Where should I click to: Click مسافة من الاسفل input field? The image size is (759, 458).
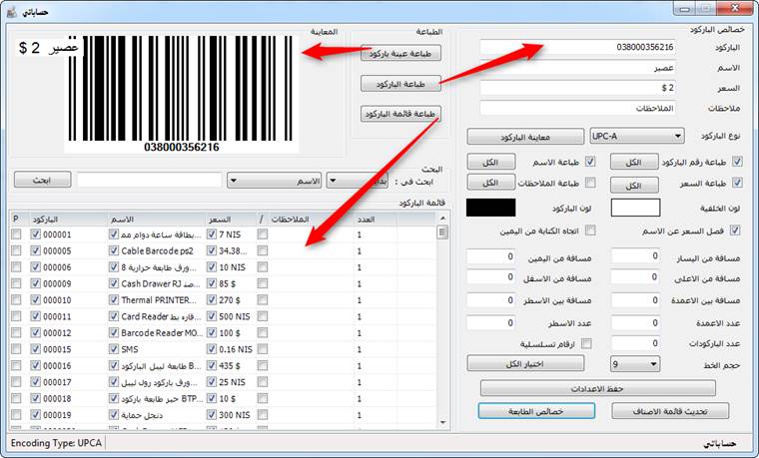coord(490,277)
